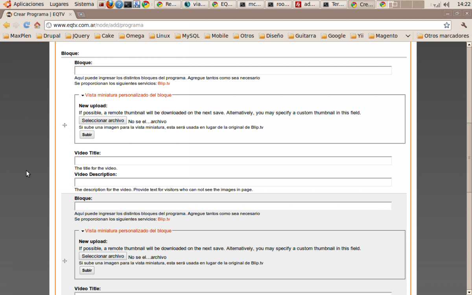Screen dimensions: 472x295
Task: Reload the current page
Action: pyautogui.click(x=27, y=25)
